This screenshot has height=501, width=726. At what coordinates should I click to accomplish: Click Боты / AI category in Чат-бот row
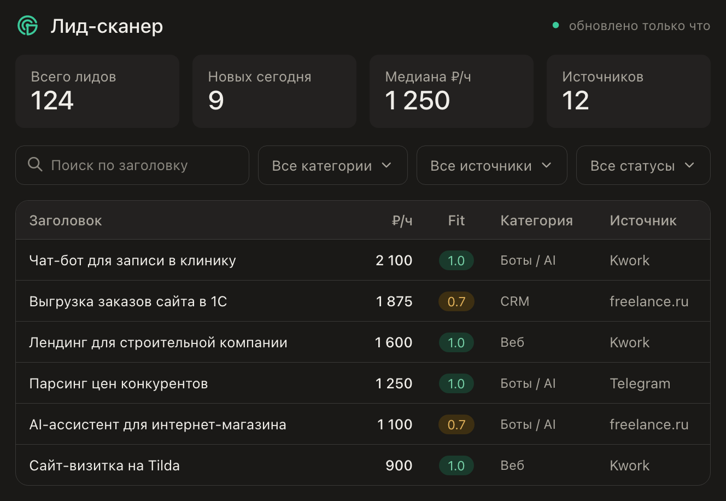tap(528, 260)
